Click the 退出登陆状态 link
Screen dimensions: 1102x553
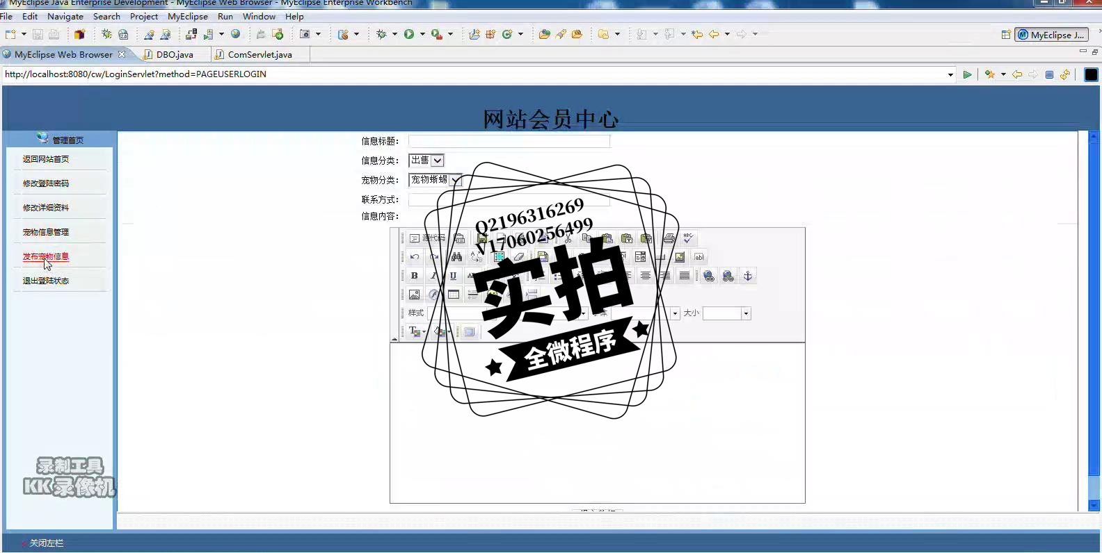point(46,281)
